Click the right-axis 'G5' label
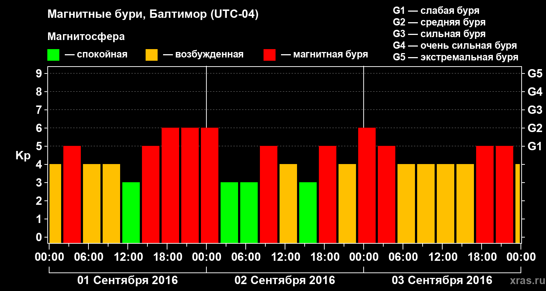The width and height of the screenshot is (546, 291). coord(535,73)
